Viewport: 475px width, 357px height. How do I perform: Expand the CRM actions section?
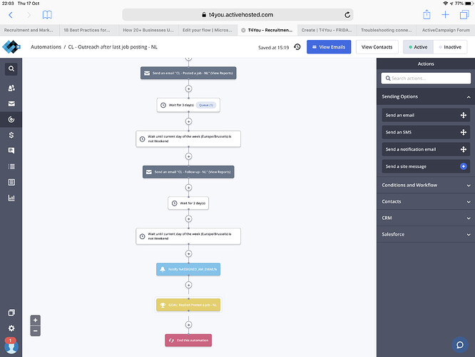click(x=425, y=218)
